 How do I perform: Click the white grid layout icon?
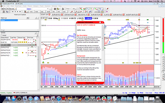point(99,12)
